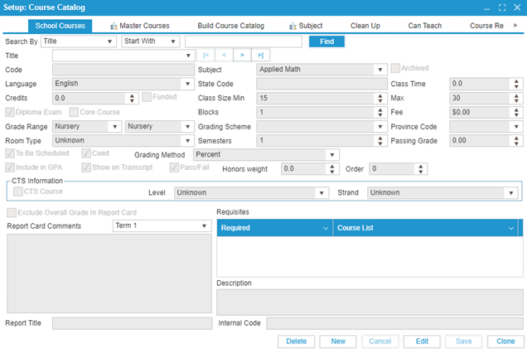
Task: Check Exclude Overall Grade In Report Card
Action: pyautogui.click(x=11, y=213)
